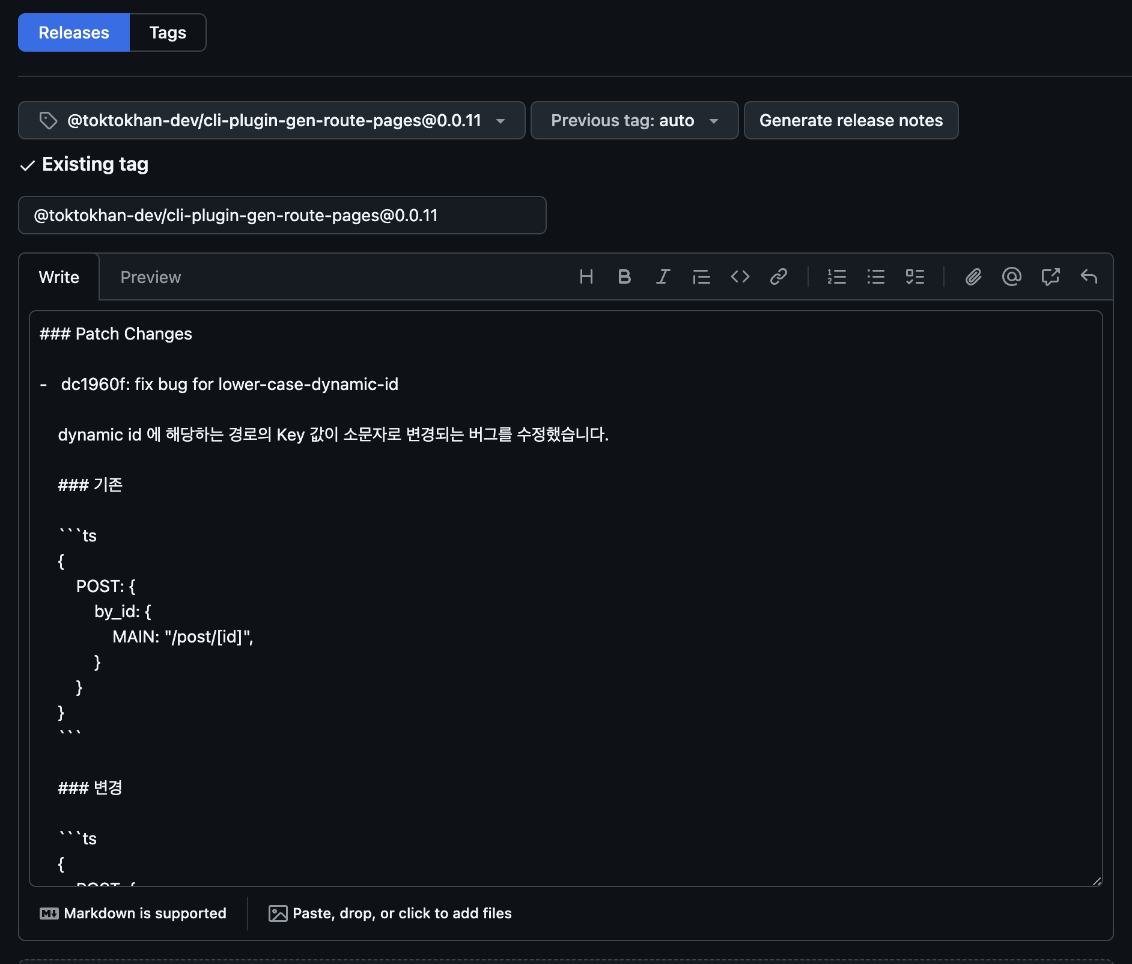
Task: Click the 'Existing tag' status text
Action: point(95,164)
